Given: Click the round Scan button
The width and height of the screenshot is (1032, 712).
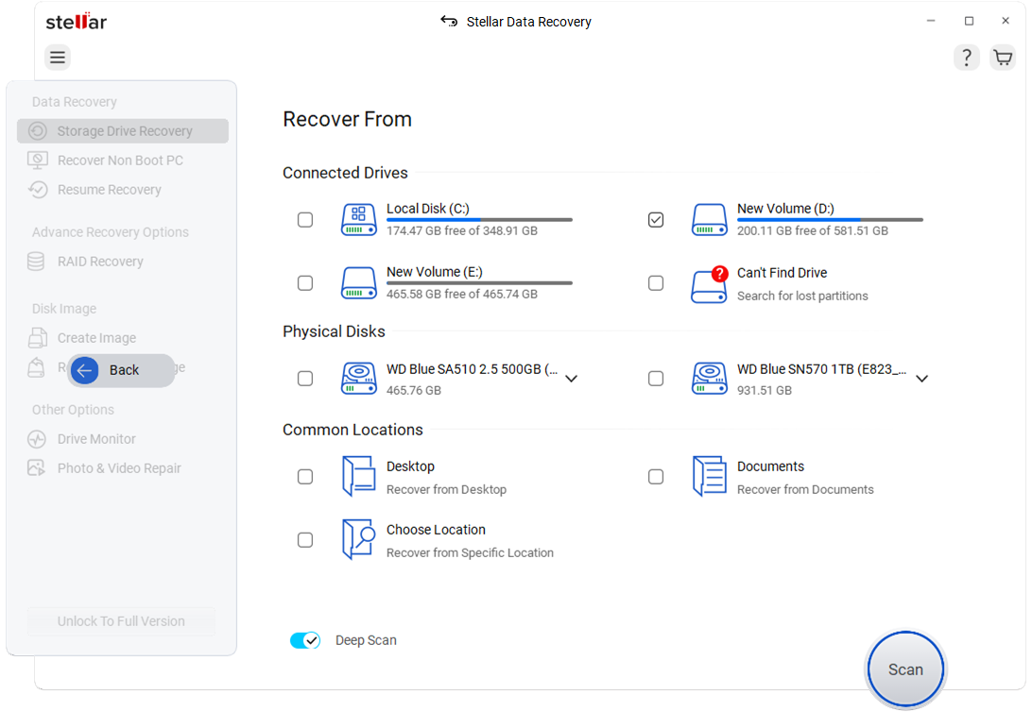Looking at the screenshot, I should click(x=905, y=670).
